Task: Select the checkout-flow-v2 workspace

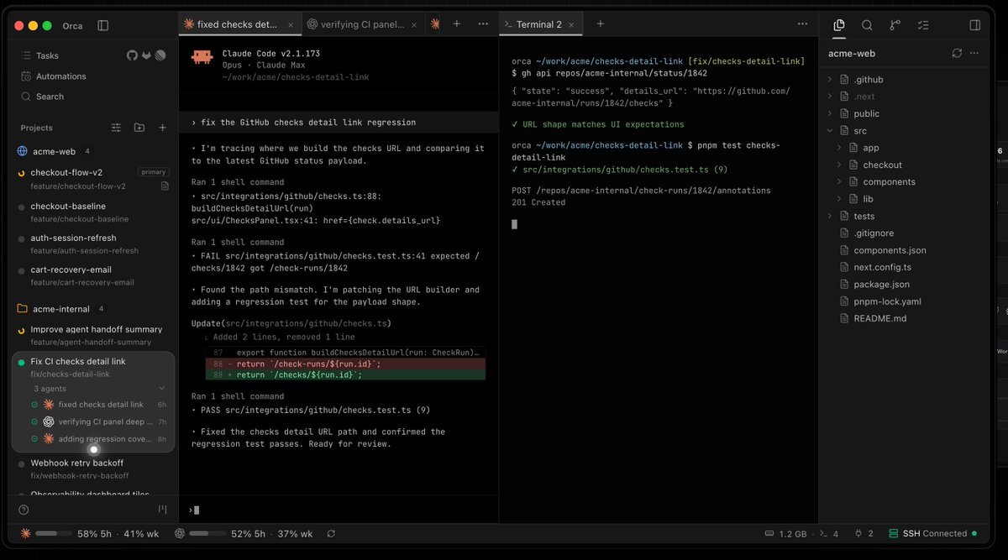Action: [93, 179]
